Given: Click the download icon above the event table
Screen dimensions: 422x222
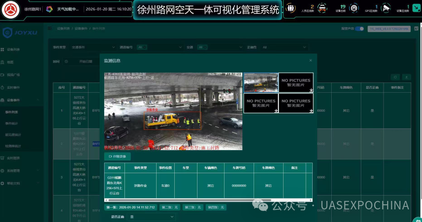Looking at the screenshot, I should pos(406,77).
